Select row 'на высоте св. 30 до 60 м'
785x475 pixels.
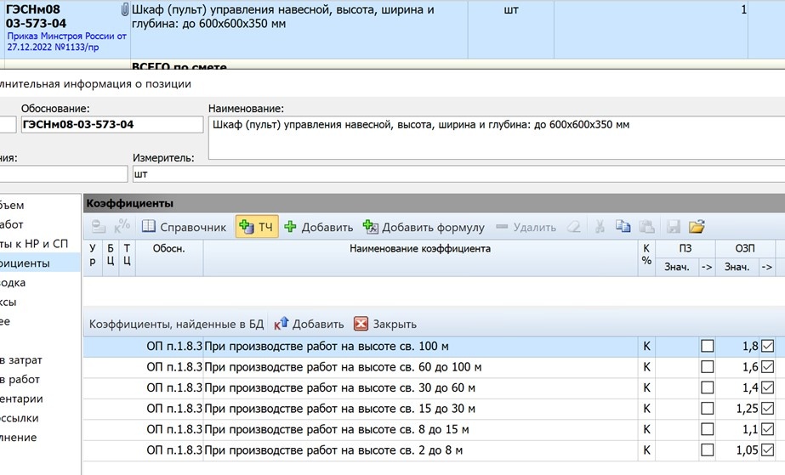tap(434, 387)
